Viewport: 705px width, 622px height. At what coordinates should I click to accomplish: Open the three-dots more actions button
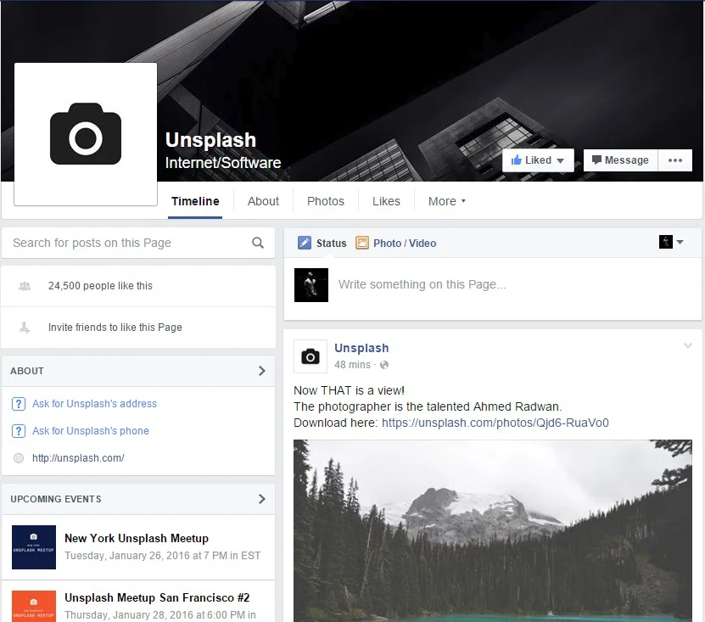click(674, 160)
